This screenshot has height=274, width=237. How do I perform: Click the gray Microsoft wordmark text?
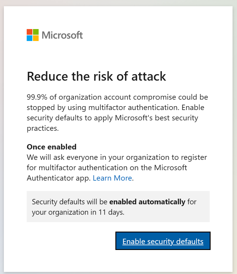(x=62, y=35)
